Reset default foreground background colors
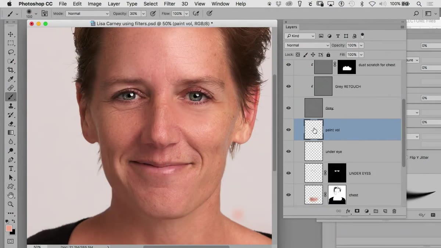This screenshot has height=248, width=441. (x=7, y=221)
